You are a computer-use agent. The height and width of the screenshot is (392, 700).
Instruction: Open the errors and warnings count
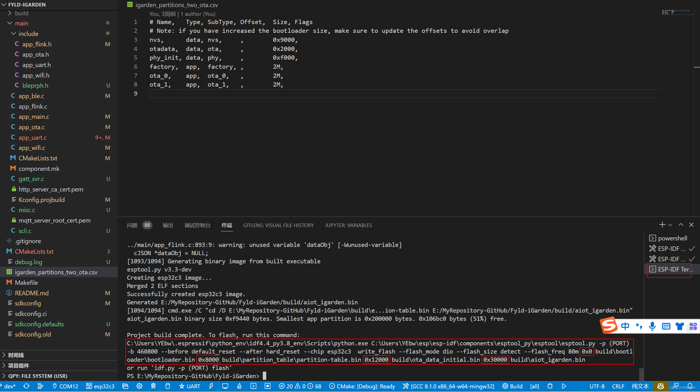coord(300,386)
